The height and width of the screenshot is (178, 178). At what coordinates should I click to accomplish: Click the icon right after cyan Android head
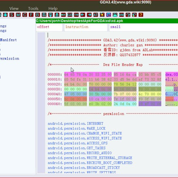(x=122, y=15)
